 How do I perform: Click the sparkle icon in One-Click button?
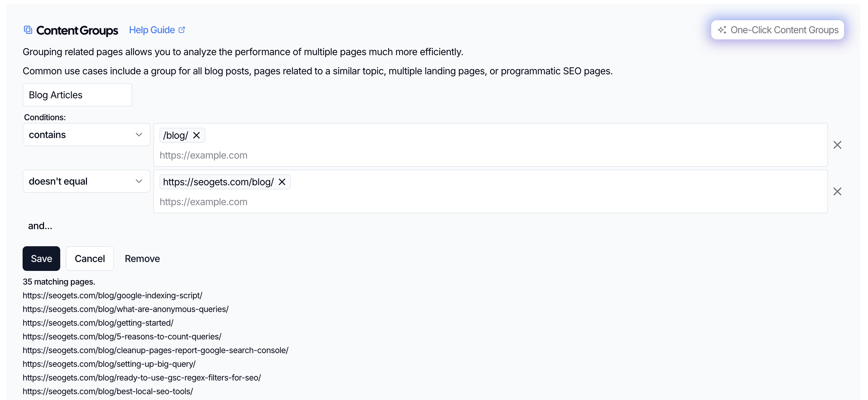722,30
